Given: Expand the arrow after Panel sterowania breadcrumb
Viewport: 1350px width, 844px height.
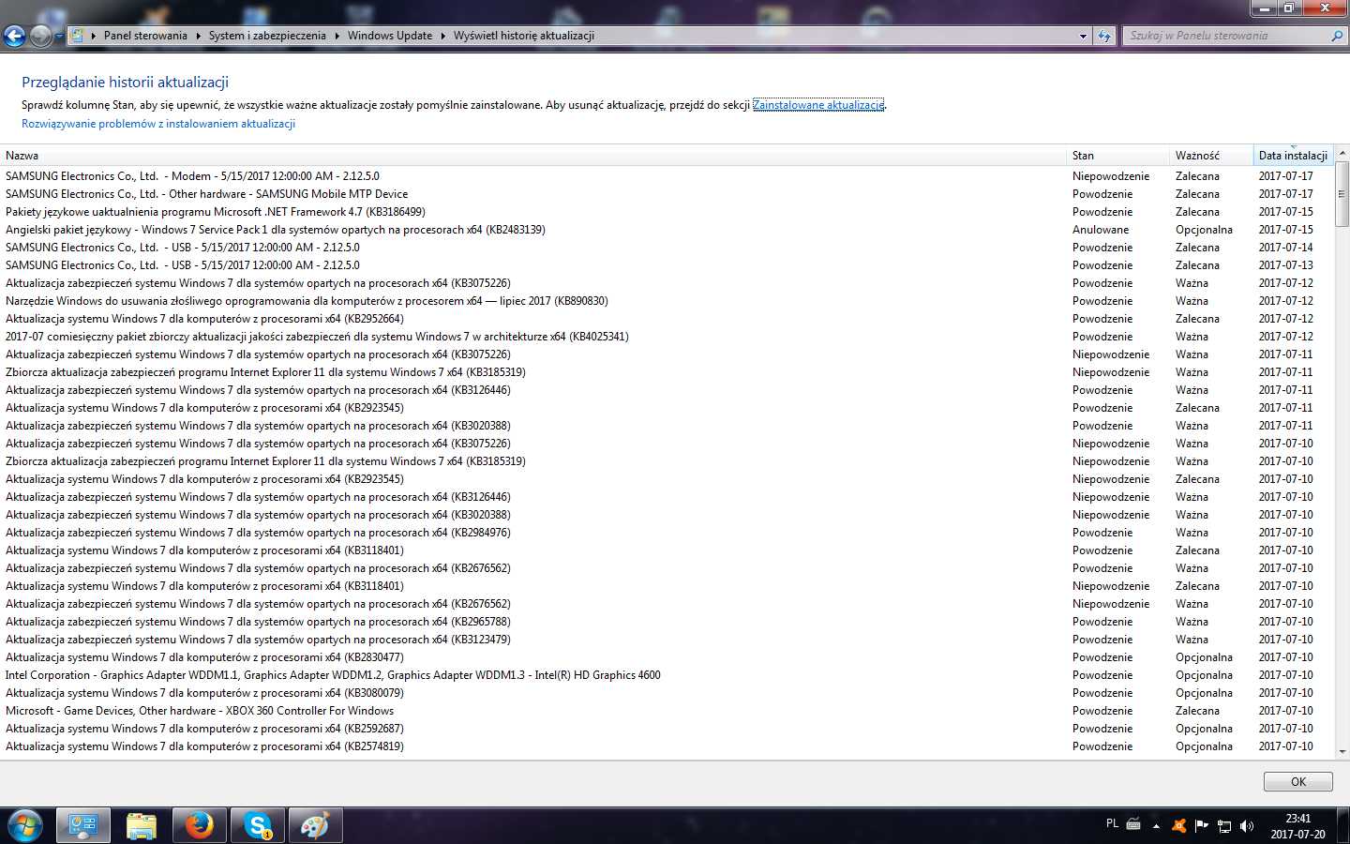Looking at the screenshot, I should (198, 36).
